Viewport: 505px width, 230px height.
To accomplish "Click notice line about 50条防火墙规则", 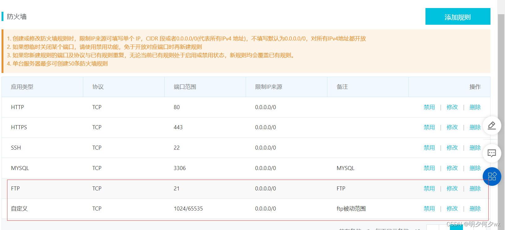I will click(58, 64).
